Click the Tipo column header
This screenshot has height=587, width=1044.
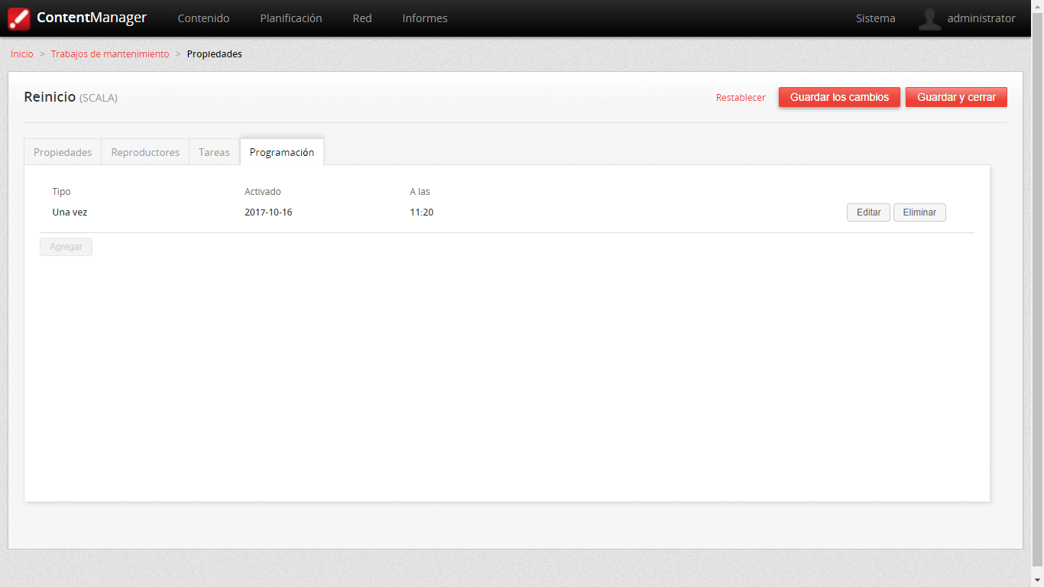point(61,192)
